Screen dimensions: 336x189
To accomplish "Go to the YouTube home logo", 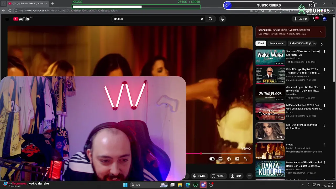I will point(22,19).
